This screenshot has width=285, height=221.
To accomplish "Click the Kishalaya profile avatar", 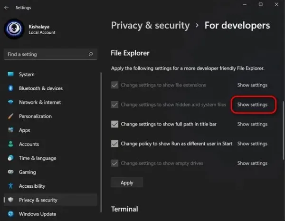I will coord(14,29).
